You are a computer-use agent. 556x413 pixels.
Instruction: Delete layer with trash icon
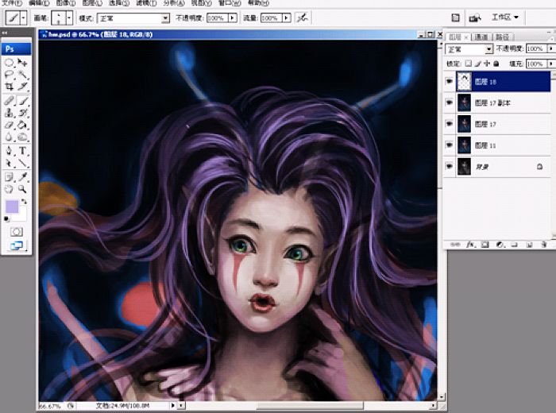point(543,245)
